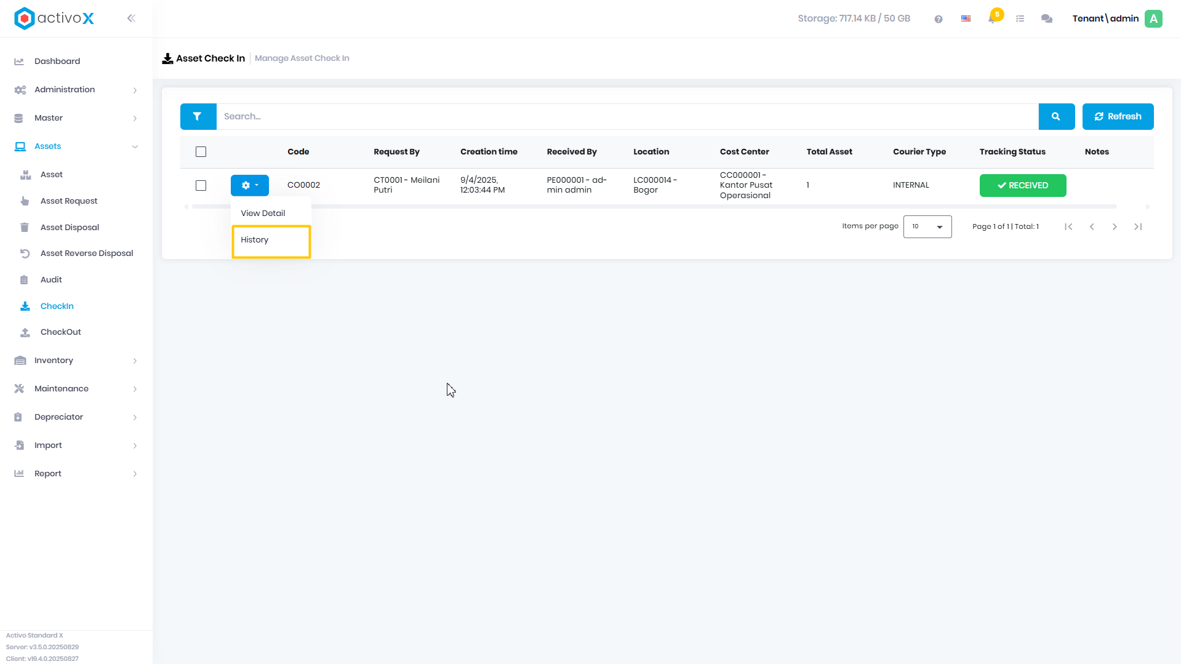1181x664 pixels.
Task: Click the Refresh button
Action: tap(1118, 116)
